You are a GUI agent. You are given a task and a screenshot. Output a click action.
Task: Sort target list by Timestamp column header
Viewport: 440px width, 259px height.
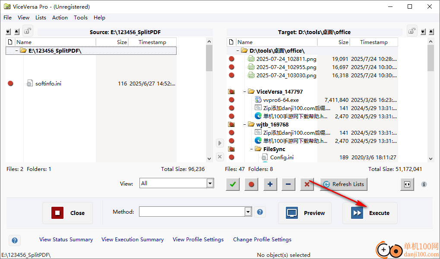coord(374,42)
